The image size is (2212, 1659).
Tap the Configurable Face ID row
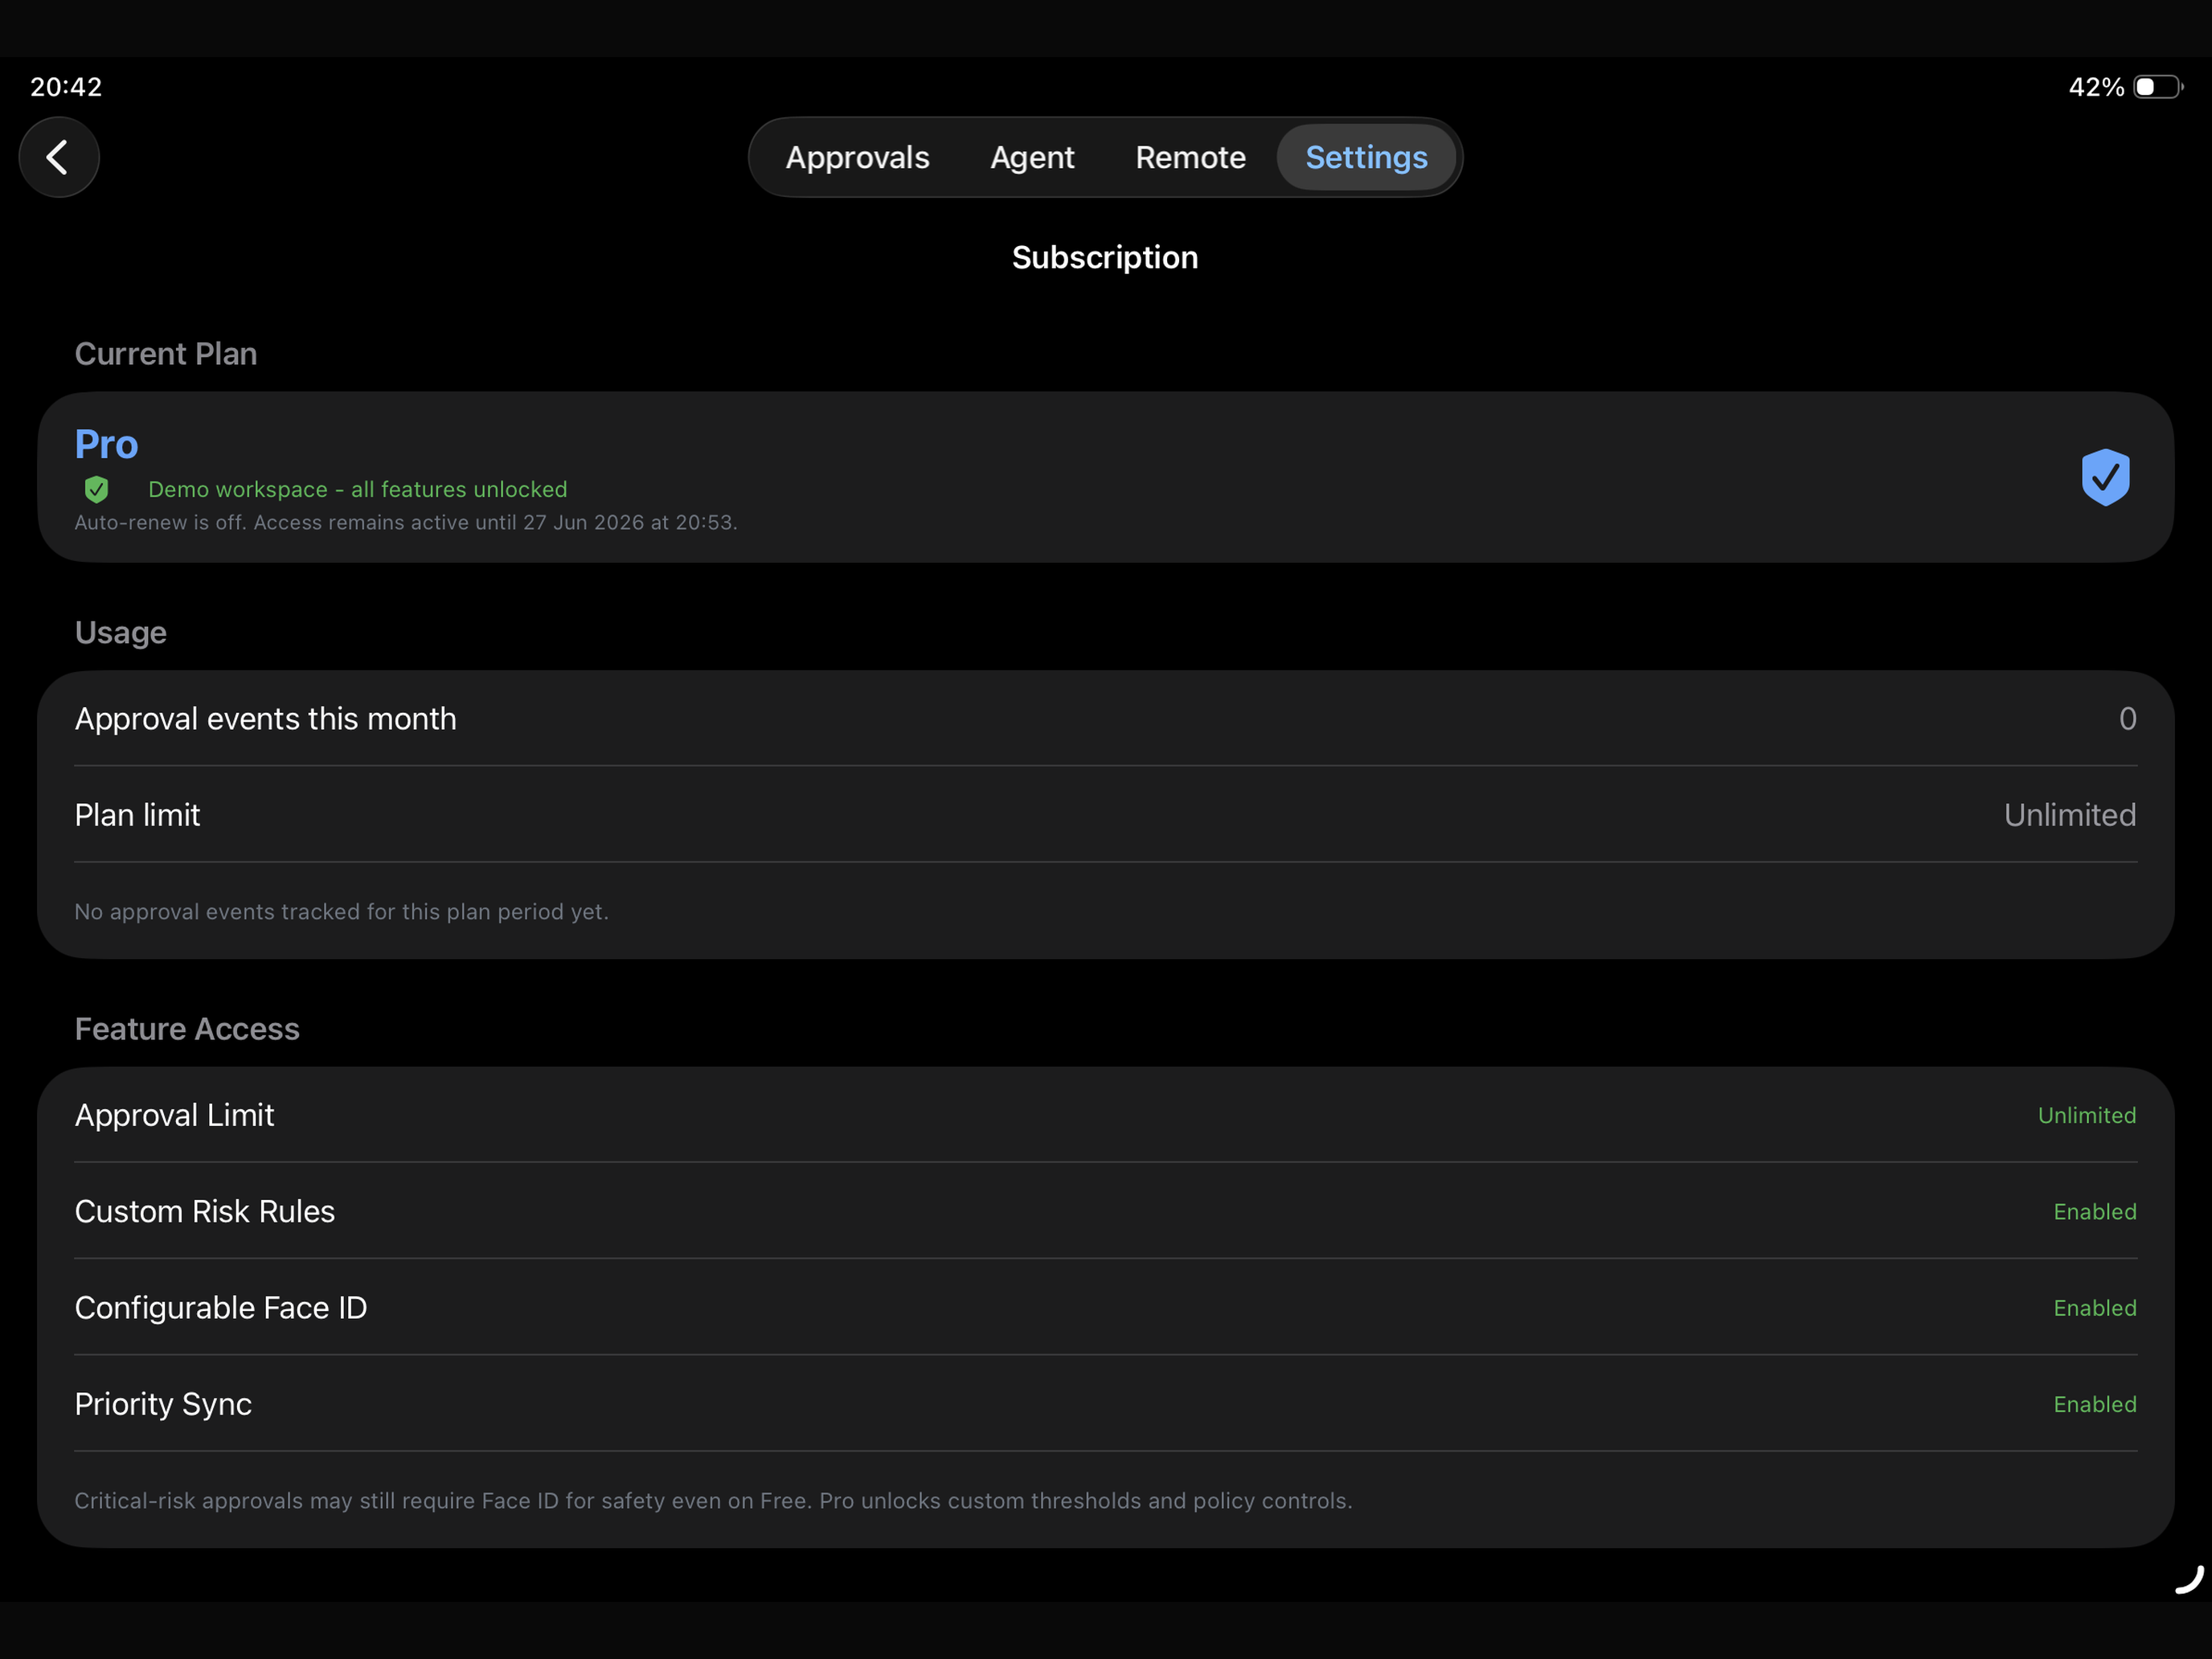tap(1105, 1307)
